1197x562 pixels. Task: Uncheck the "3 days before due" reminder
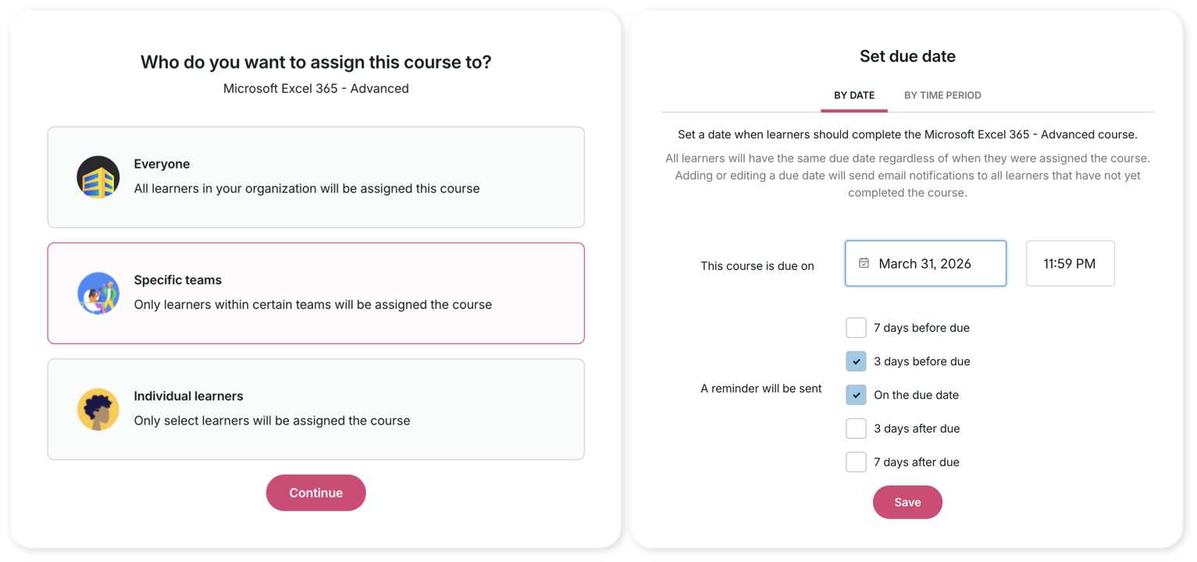[x=856, y=361]
